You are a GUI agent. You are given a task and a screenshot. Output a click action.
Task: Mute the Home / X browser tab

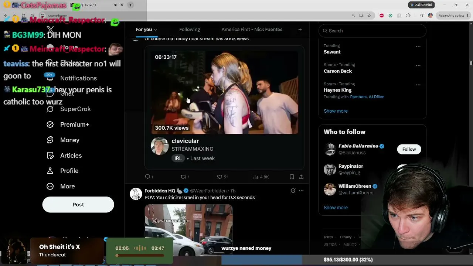point(116,5)
